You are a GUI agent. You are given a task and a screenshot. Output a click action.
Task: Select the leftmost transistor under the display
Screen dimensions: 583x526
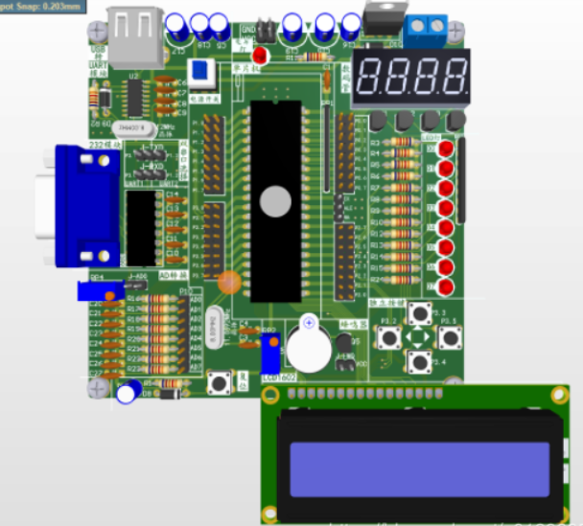pos(378,121)
